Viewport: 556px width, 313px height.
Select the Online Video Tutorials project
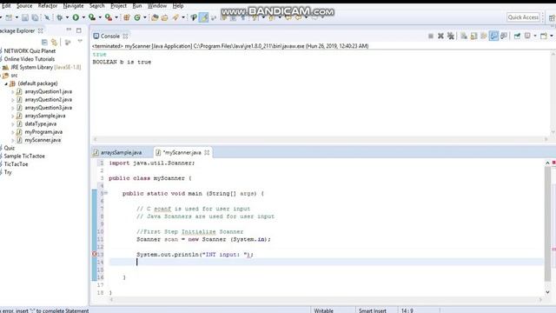point(29,59)
